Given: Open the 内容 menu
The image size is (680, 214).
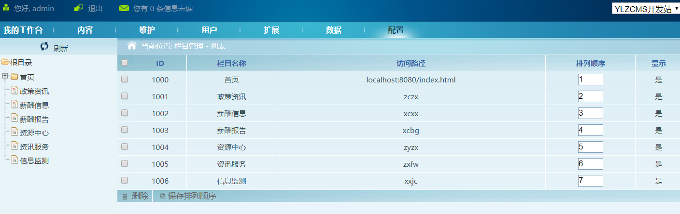Looking at the screenshot, I should click(85, 30).
